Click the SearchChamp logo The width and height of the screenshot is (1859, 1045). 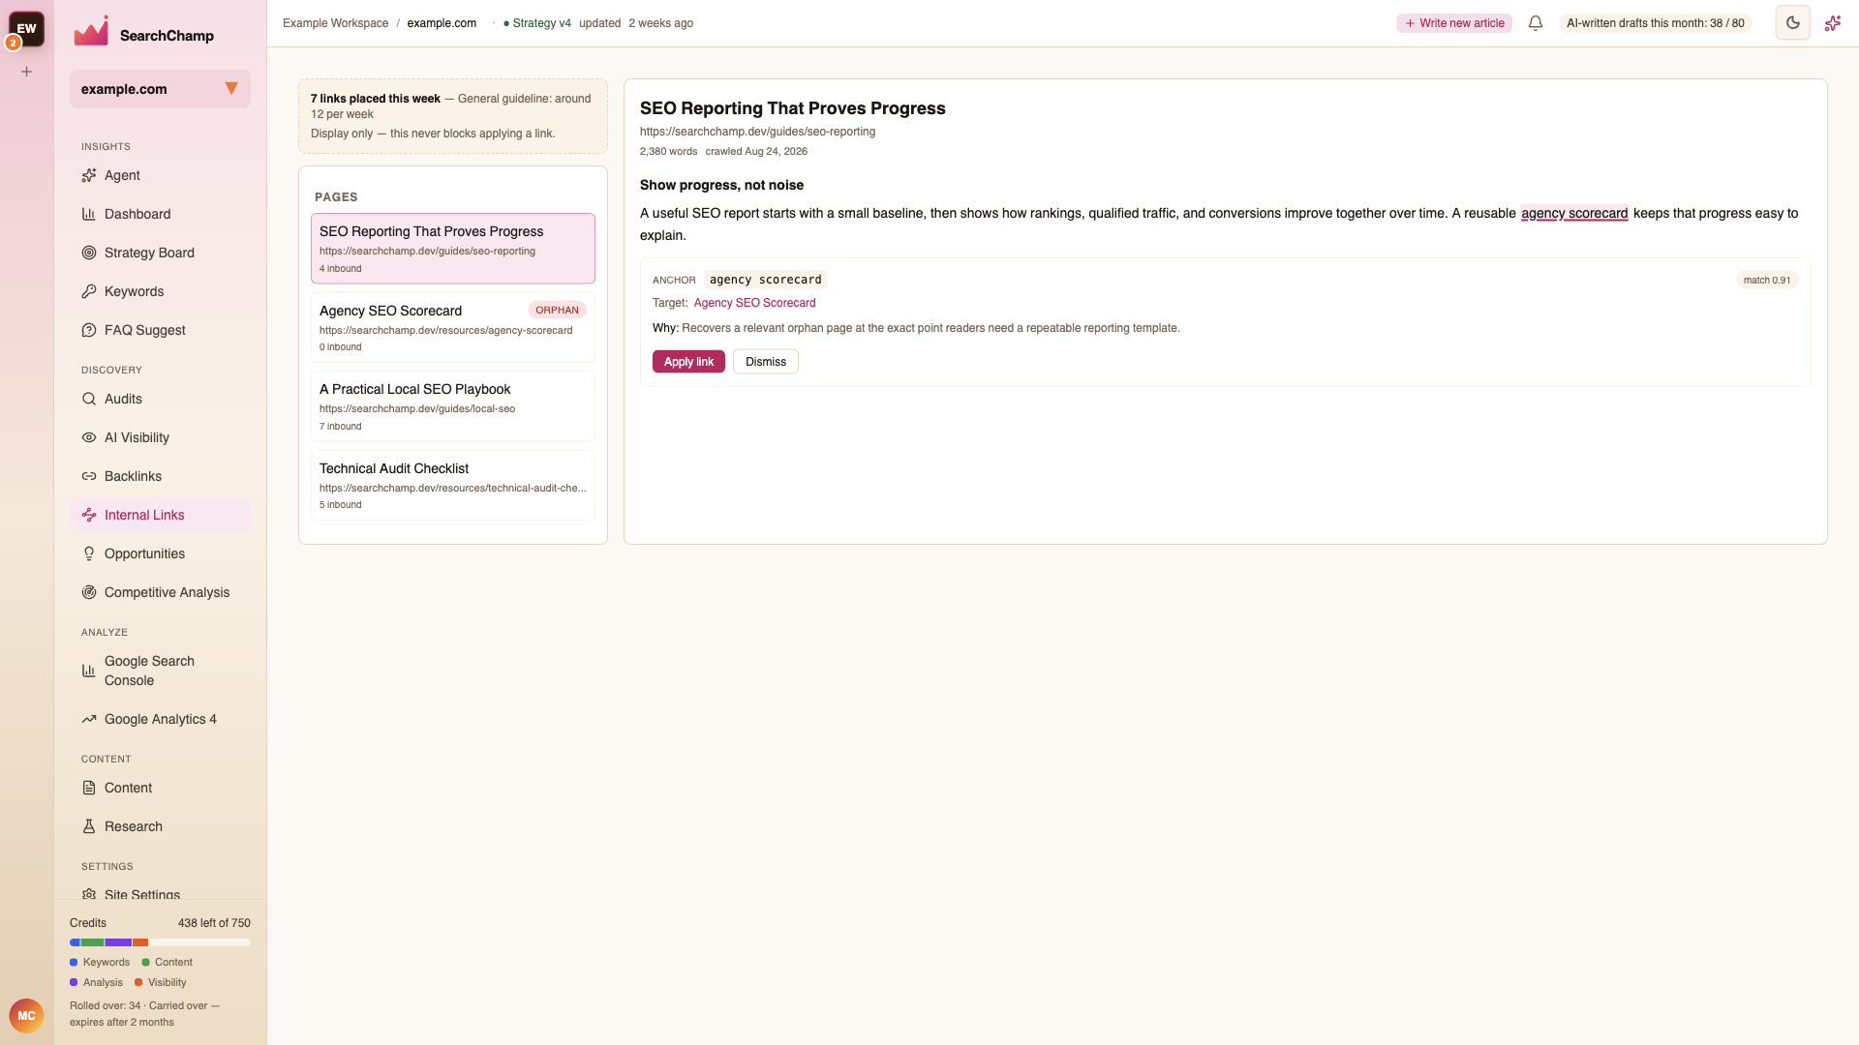143,33
